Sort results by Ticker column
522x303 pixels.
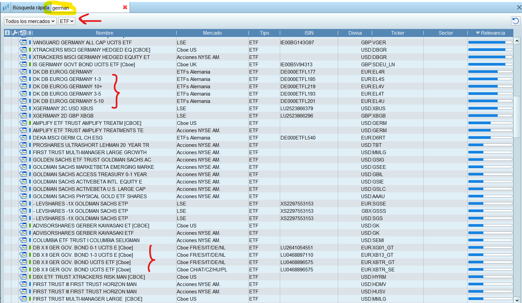click(398, 33)
